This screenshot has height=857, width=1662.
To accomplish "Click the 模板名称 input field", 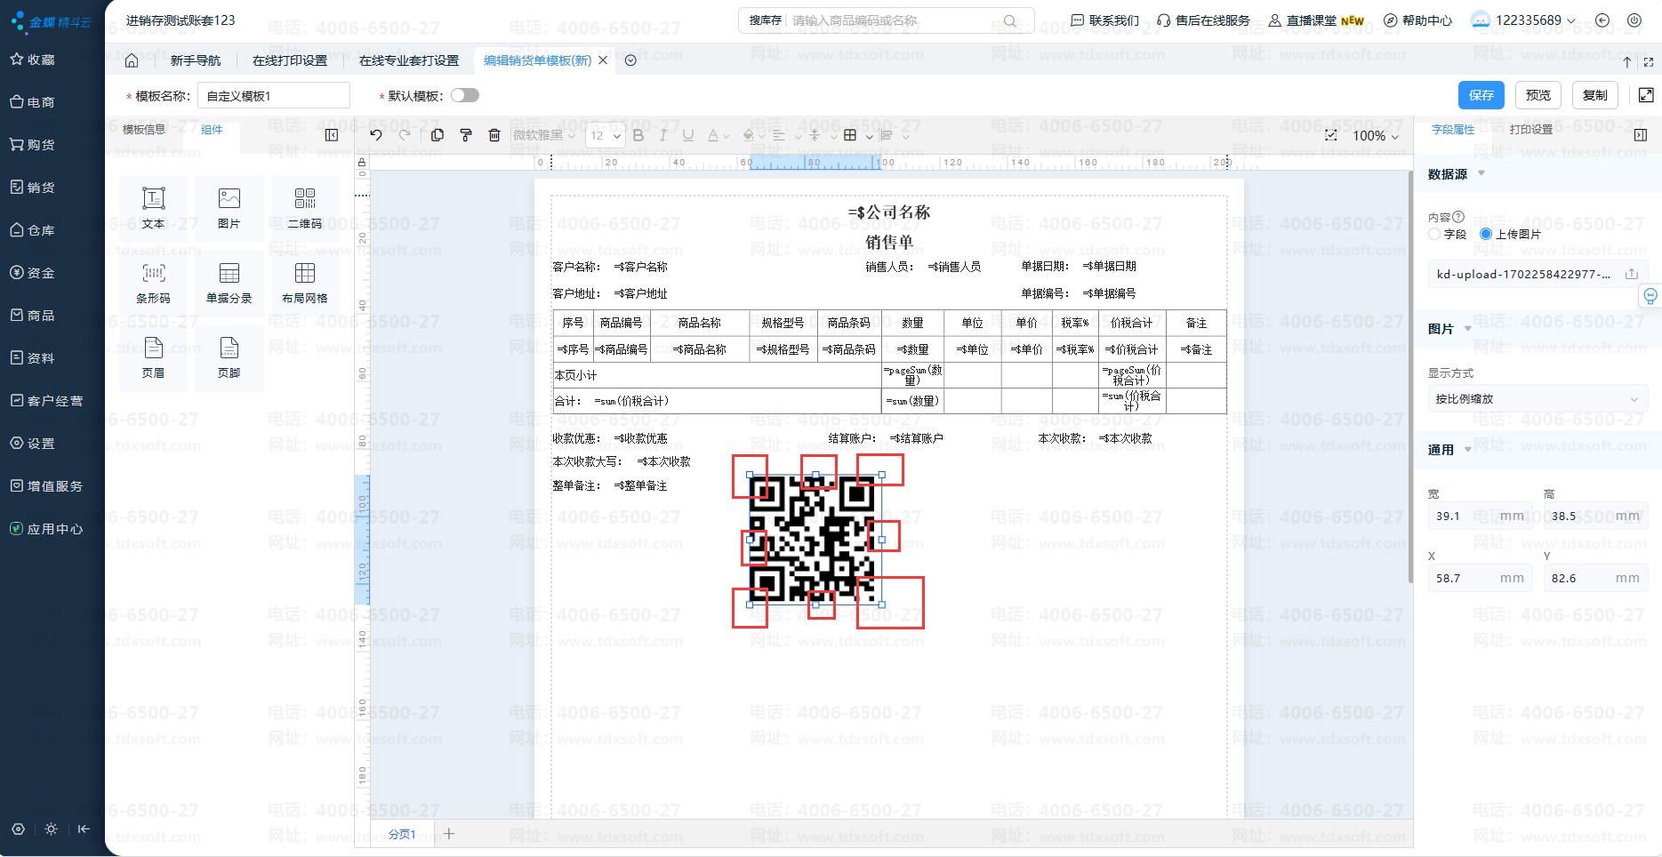I will tap(273, 96).
